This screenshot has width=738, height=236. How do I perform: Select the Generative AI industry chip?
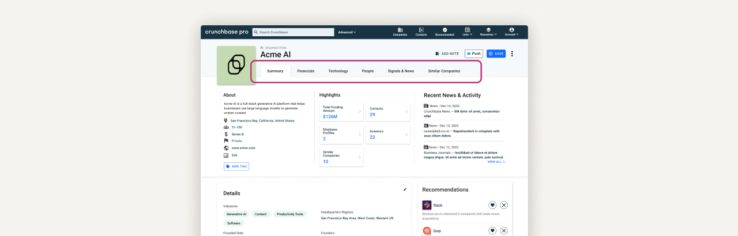click(236, 214)
